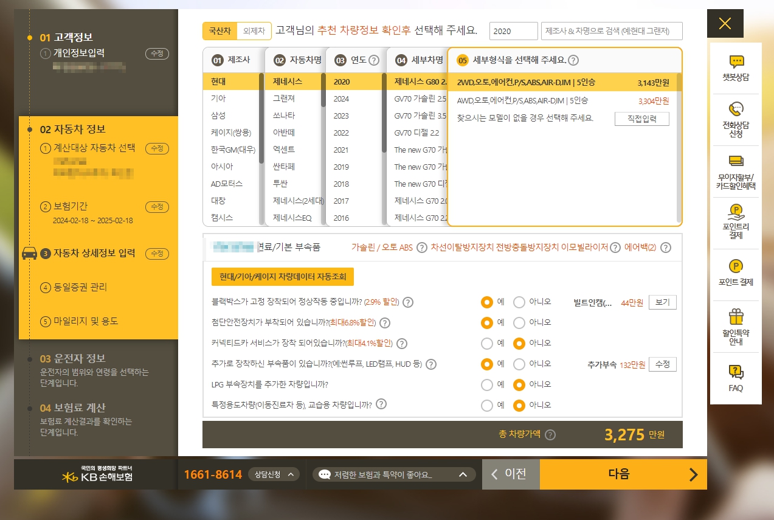Select 아니오 for 블랙박스 장착 question
Image resolution: width=774 pixels, height=520 pixels.
(519, 302)
